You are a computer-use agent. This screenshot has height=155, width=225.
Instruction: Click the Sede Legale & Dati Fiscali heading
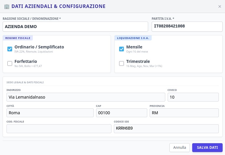25,82
